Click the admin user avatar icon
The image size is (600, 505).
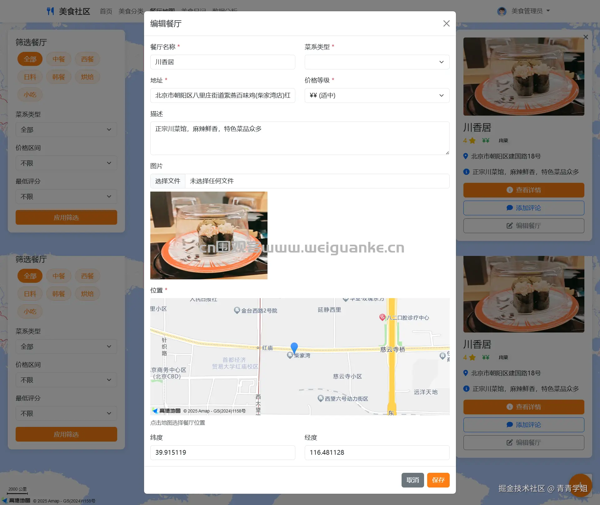(x=502, y=11)
